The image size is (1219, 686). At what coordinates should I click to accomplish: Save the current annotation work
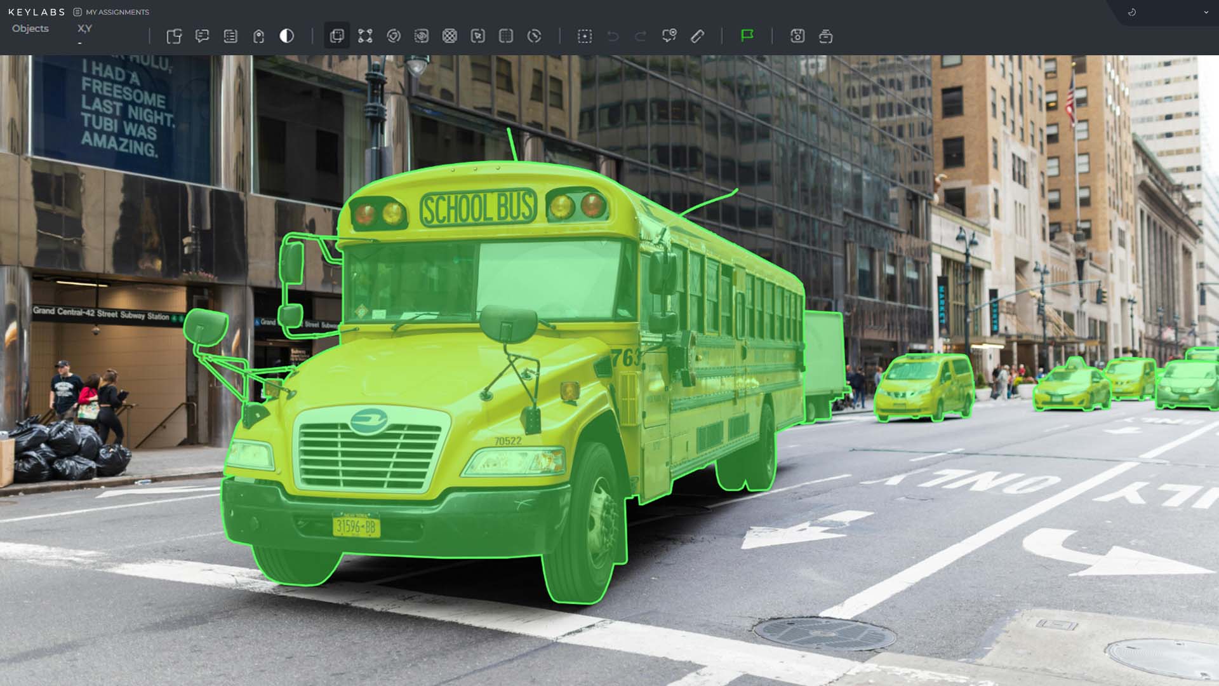(x=797, y=36)
